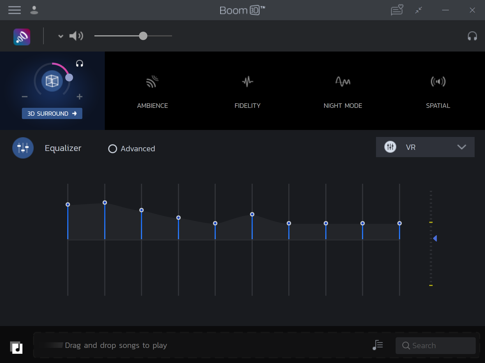Click the seventh equalizer band handle

pyautogui.click(x=289, y=223)
